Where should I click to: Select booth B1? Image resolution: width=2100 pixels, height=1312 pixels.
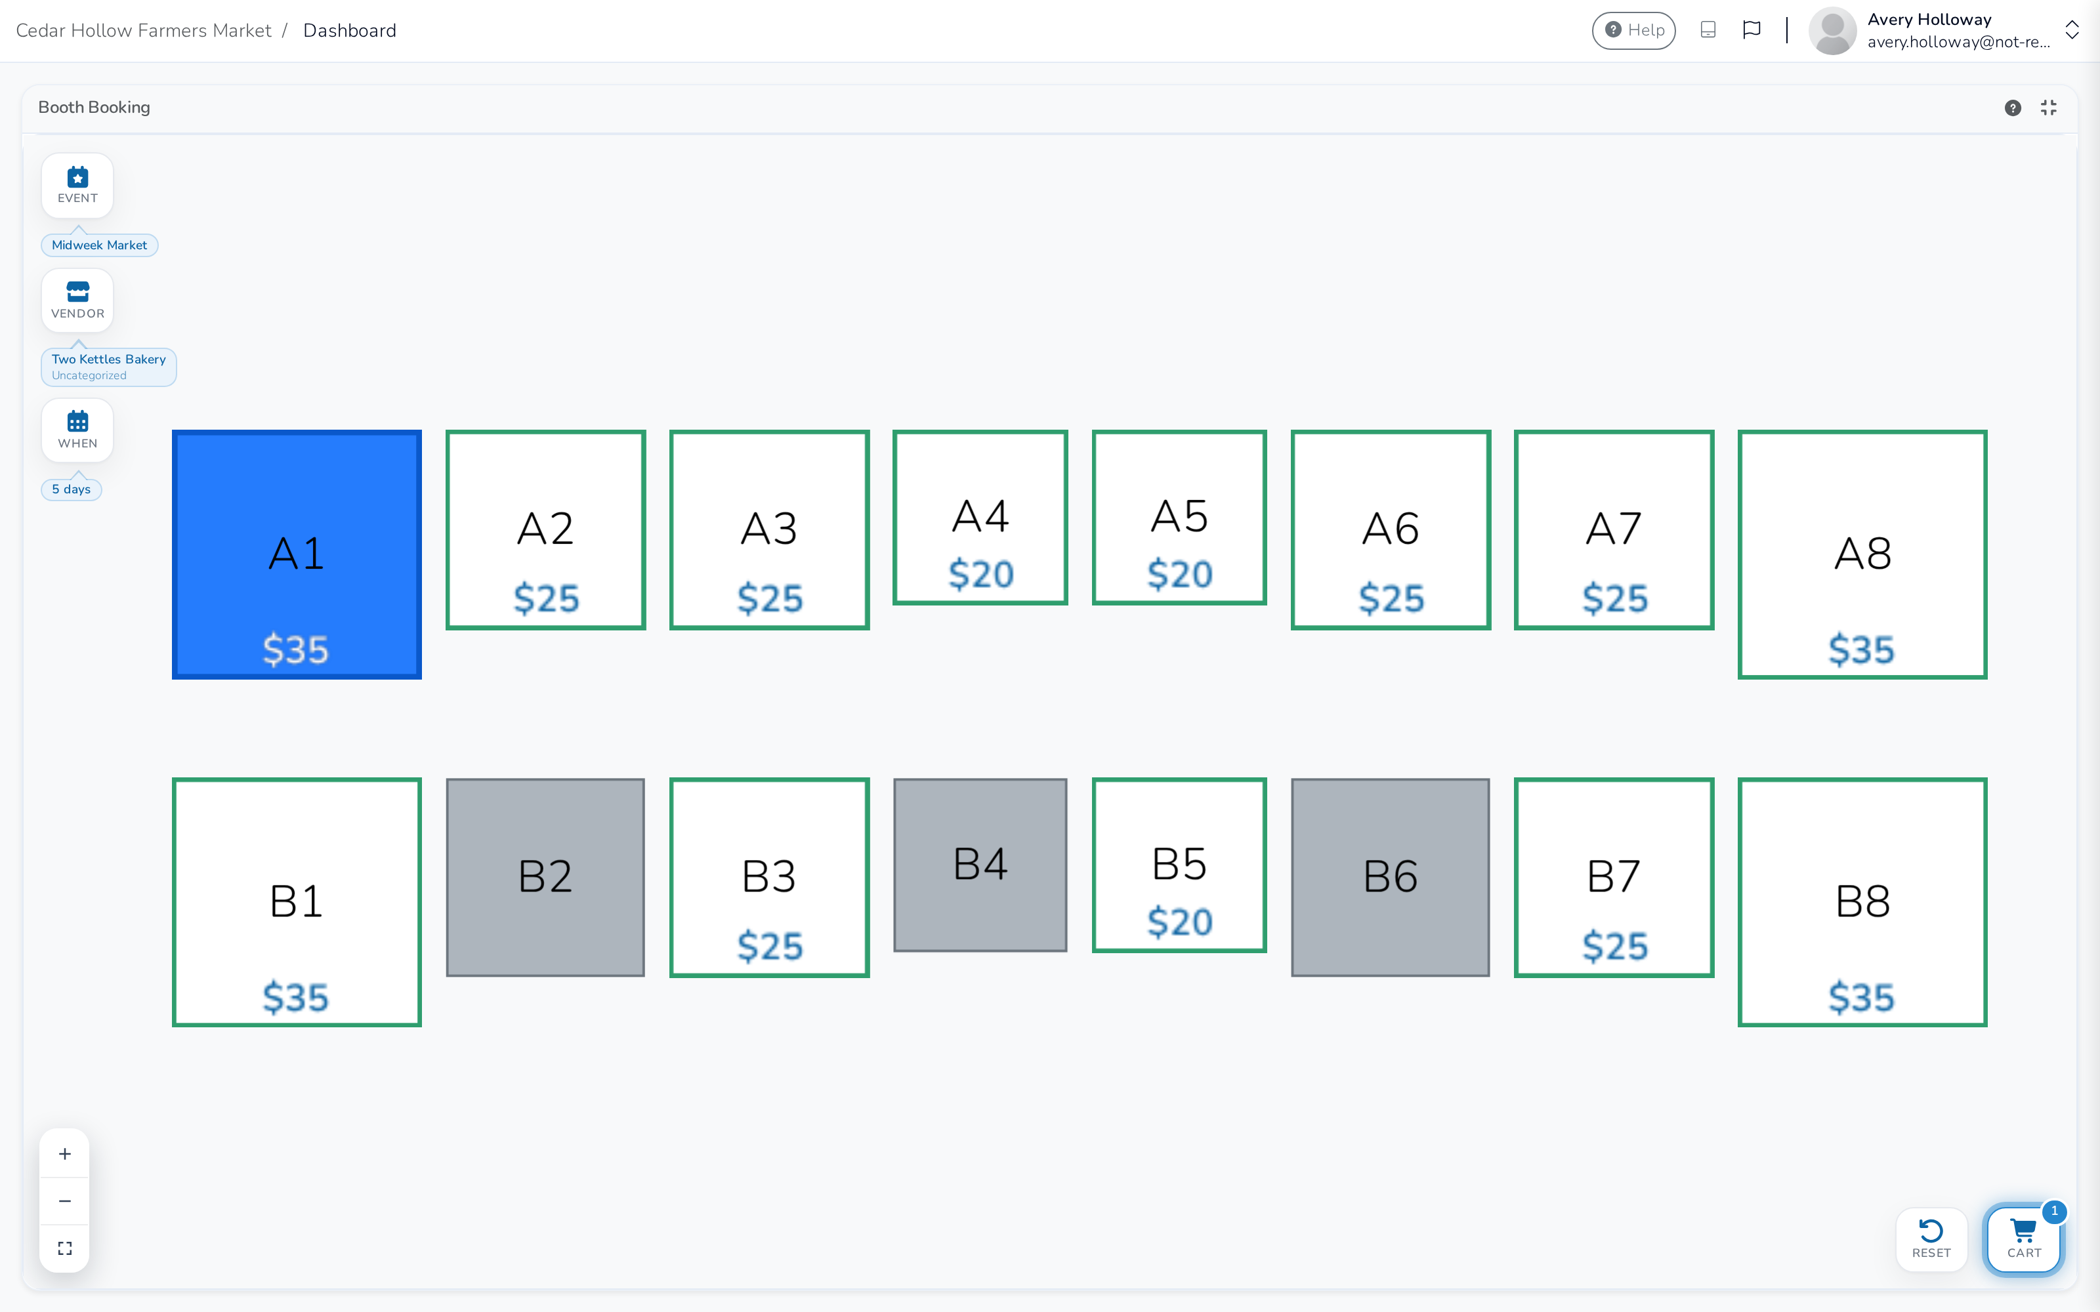point(297,903)
